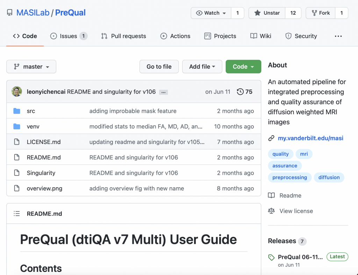Switch to the Pull requests tab

[124, 36]
